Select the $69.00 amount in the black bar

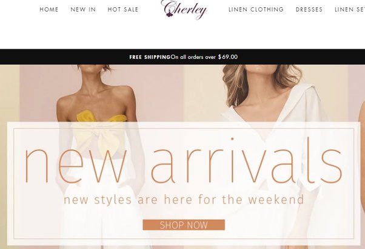[x=228, y=57]
